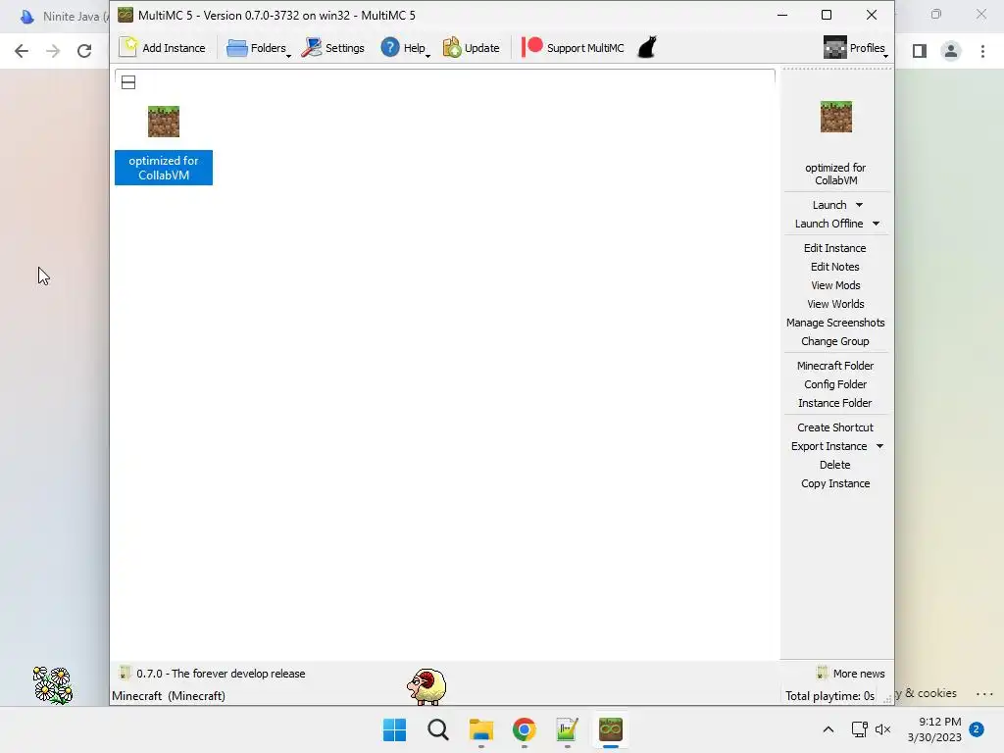Open MultiMC Settings
This screenshot has width=1004, height=753.
332,47
